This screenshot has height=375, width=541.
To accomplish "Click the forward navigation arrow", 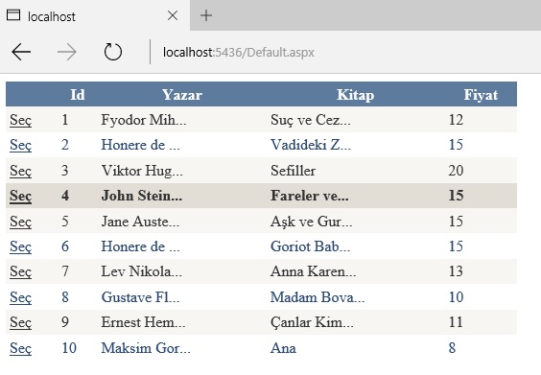I will pyautogui.click(x=67, y=52).
